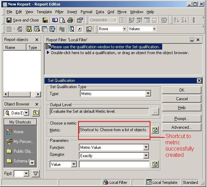Click the lock rows table icon
This screenshot has width=207, height=187.
(147, 20)
